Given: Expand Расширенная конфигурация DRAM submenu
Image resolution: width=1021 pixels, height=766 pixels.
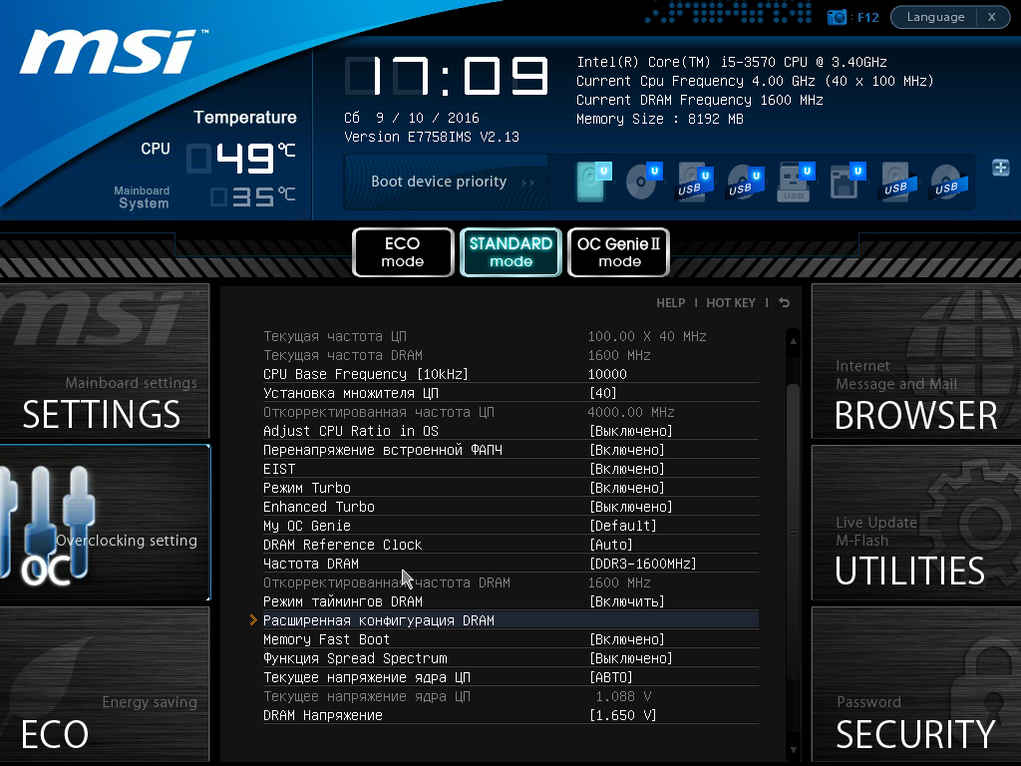Looking at the screenshot, I should (x=510, y=620).
